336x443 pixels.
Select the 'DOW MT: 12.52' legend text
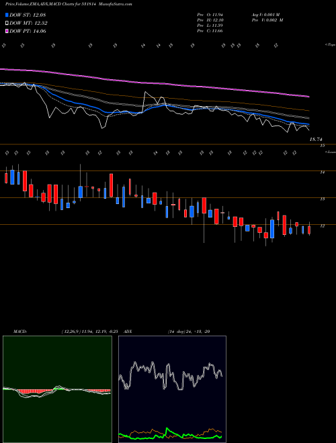click(28, 23)
